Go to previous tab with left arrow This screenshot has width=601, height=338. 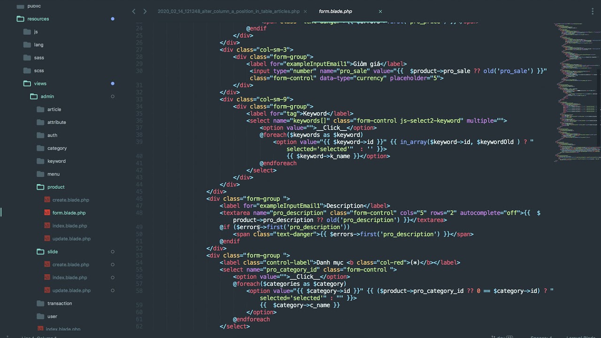[134, 11]
